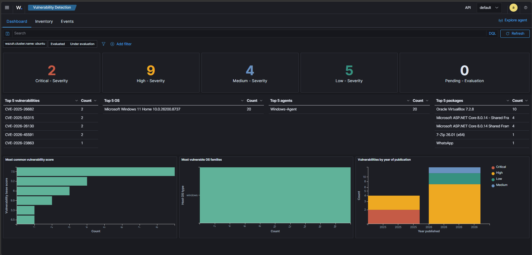Expand Count chevron in Top 5 vulnerabilities
This screenshot has width=532, height=255.
click(x=95, y=101)
